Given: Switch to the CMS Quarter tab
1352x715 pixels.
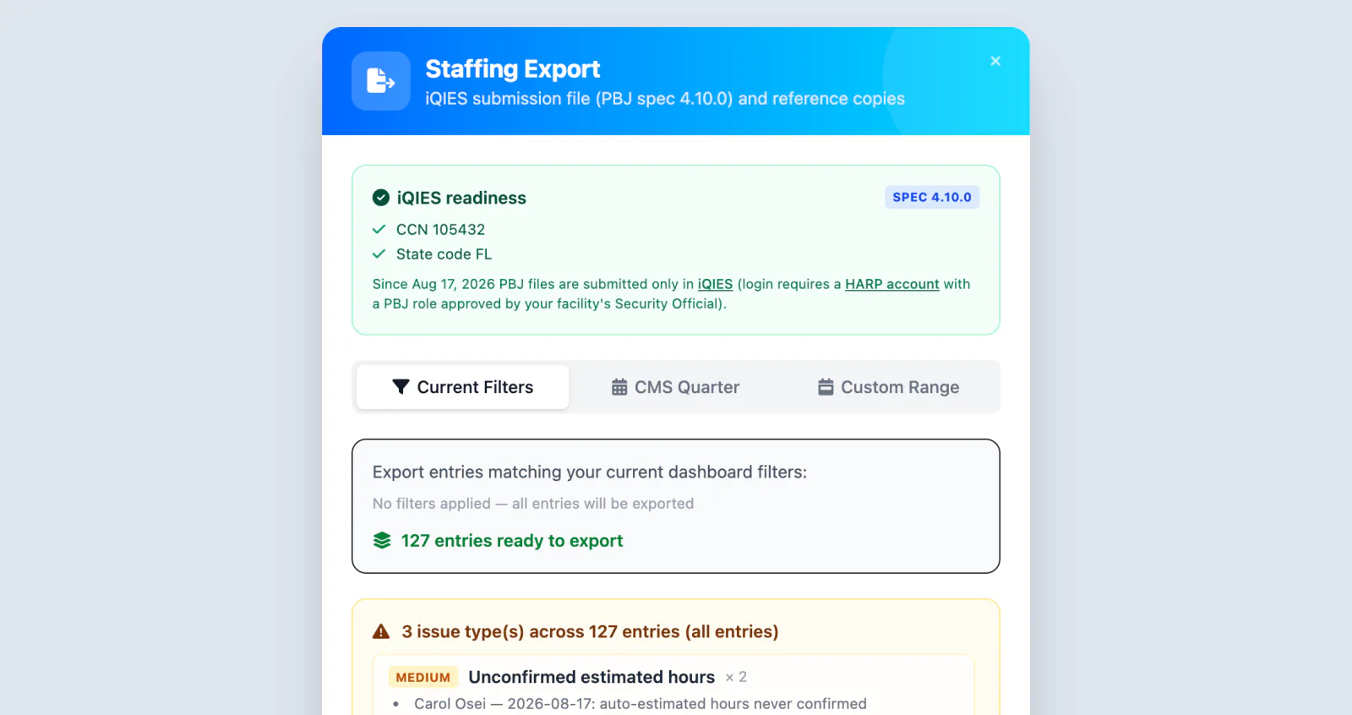Looking at the screenshot, I should pyautogui.click(x=675, y=387).
